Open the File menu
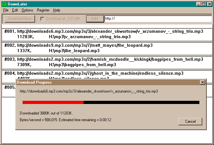The image size is (214, 145). tap(6, 10)
